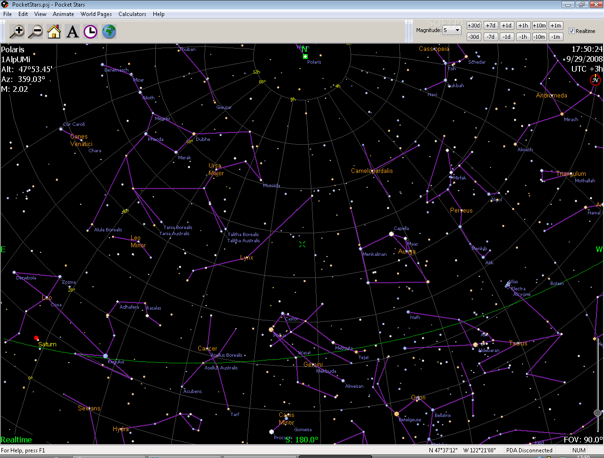This screenshot has height=458, width=604.
Task: Click the zoom in magnifier icon
Action: 17,32
